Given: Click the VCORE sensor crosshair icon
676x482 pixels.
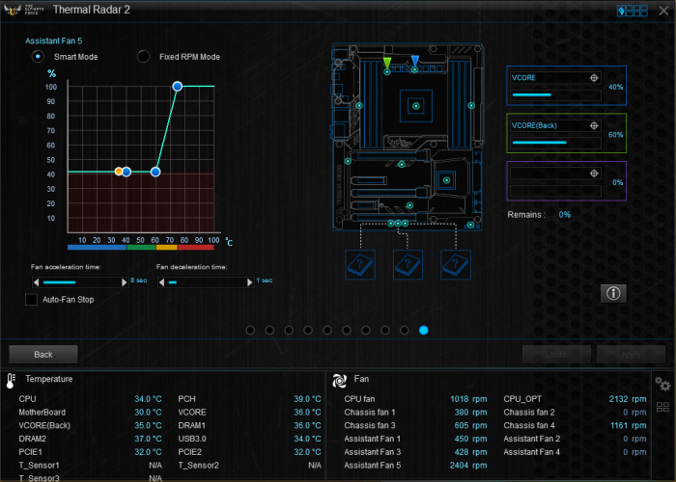Looking at the screenshot, I should click(594, 77).
